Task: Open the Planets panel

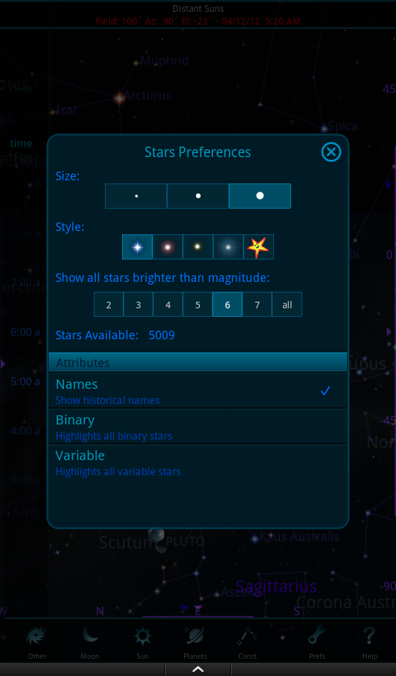Action: tap(195, 640)
